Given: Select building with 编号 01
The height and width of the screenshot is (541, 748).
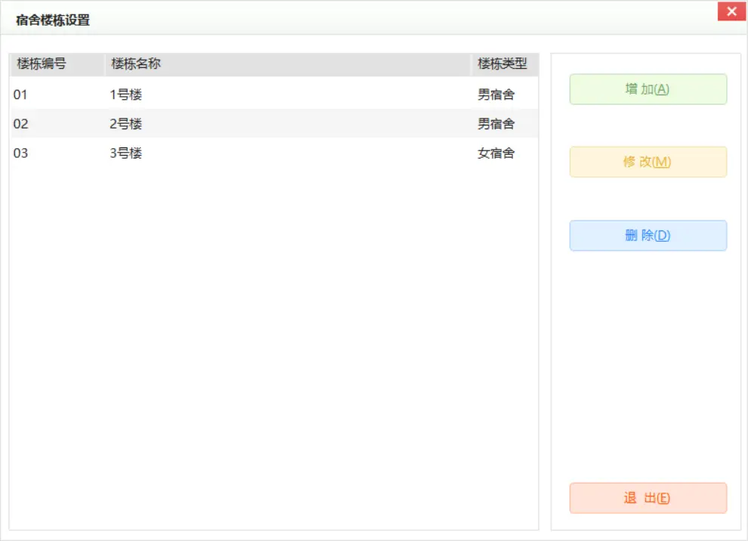Looking at the screenshot, I should [x=20, y=94].
